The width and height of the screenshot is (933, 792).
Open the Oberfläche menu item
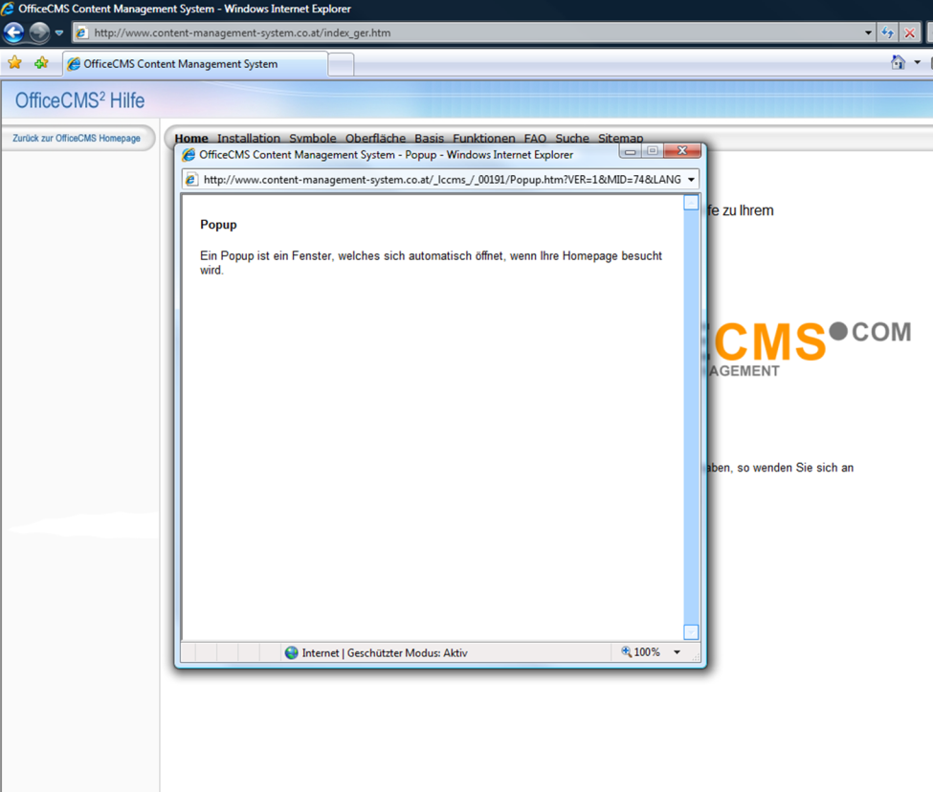point(375,138)
